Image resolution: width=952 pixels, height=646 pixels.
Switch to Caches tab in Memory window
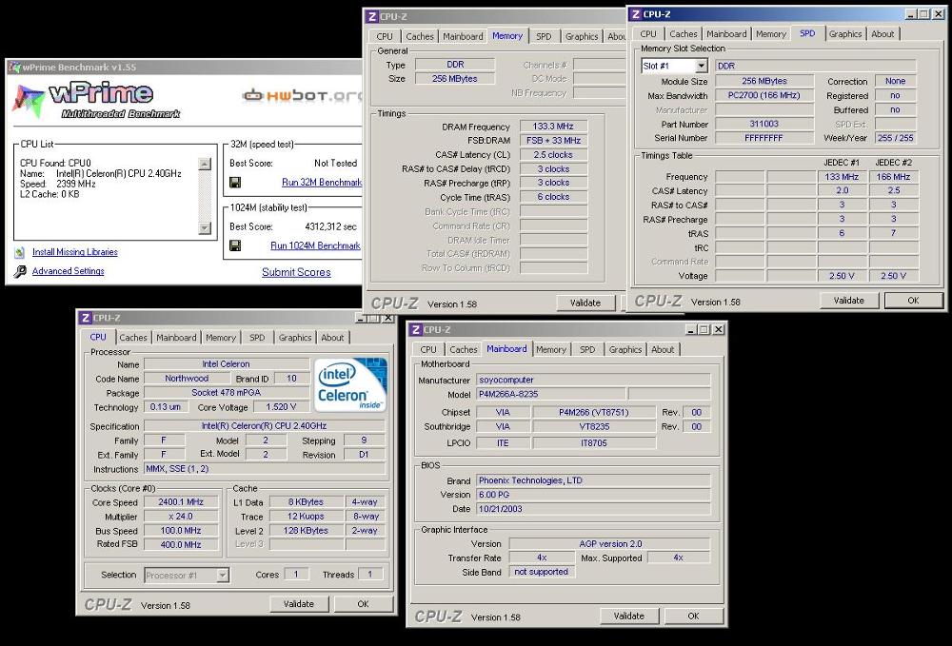[420, 36]
